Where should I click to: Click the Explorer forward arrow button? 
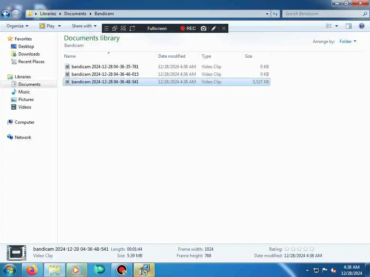pos(16,14)
